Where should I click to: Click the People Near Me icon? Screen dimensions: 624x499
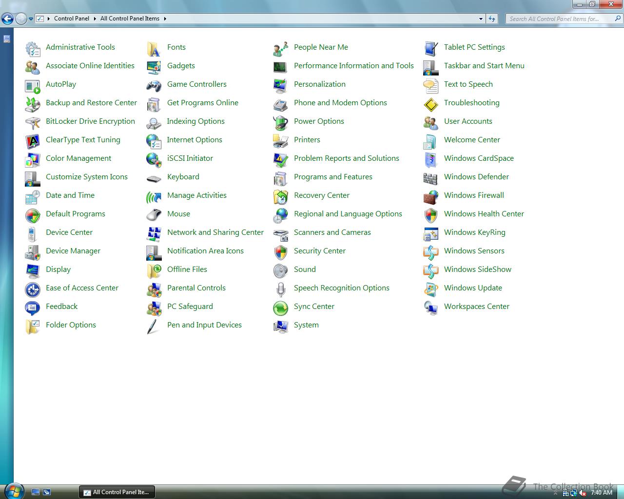(281, 48)
